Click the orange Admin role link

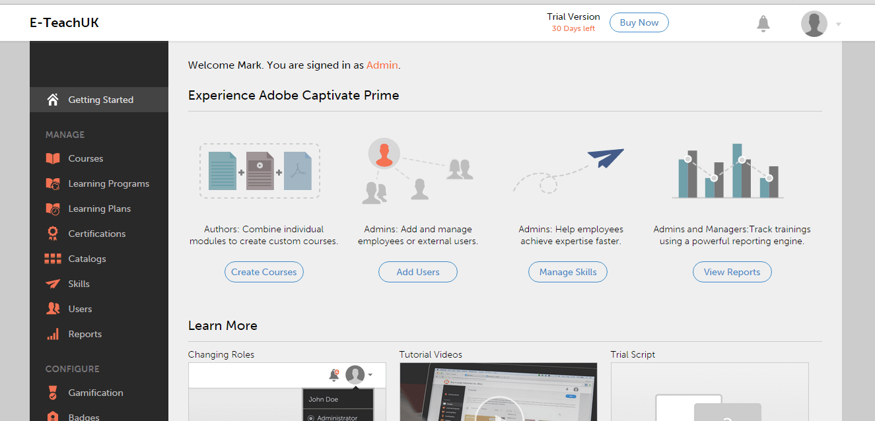pos(382,65)
